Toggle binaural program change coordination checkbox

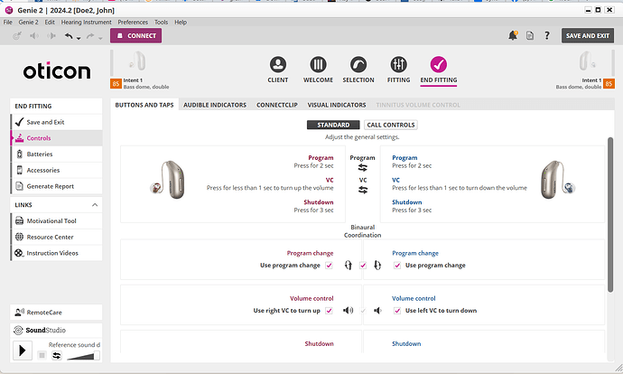click(x=363, y=265)
